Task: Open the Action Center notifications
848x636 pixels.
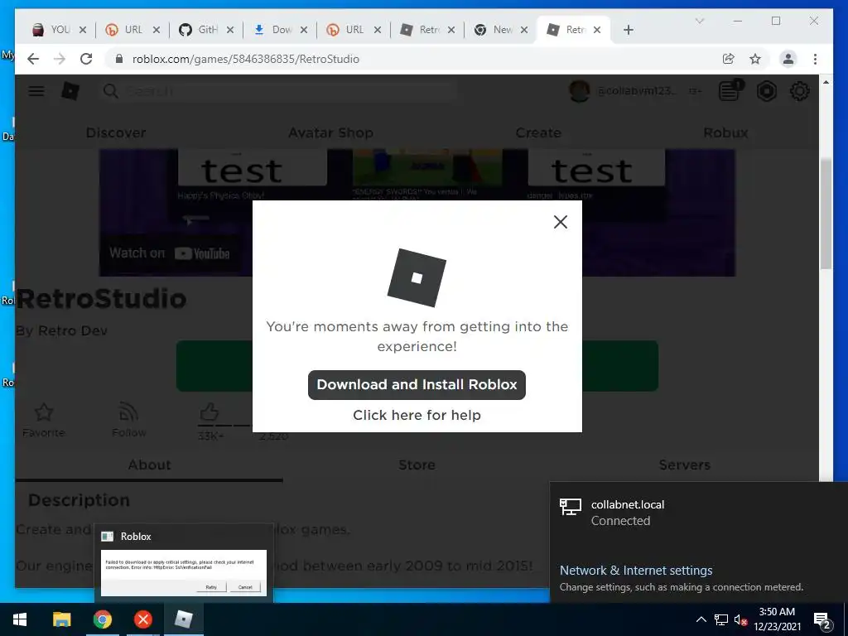Action: (x=822, y=619)
